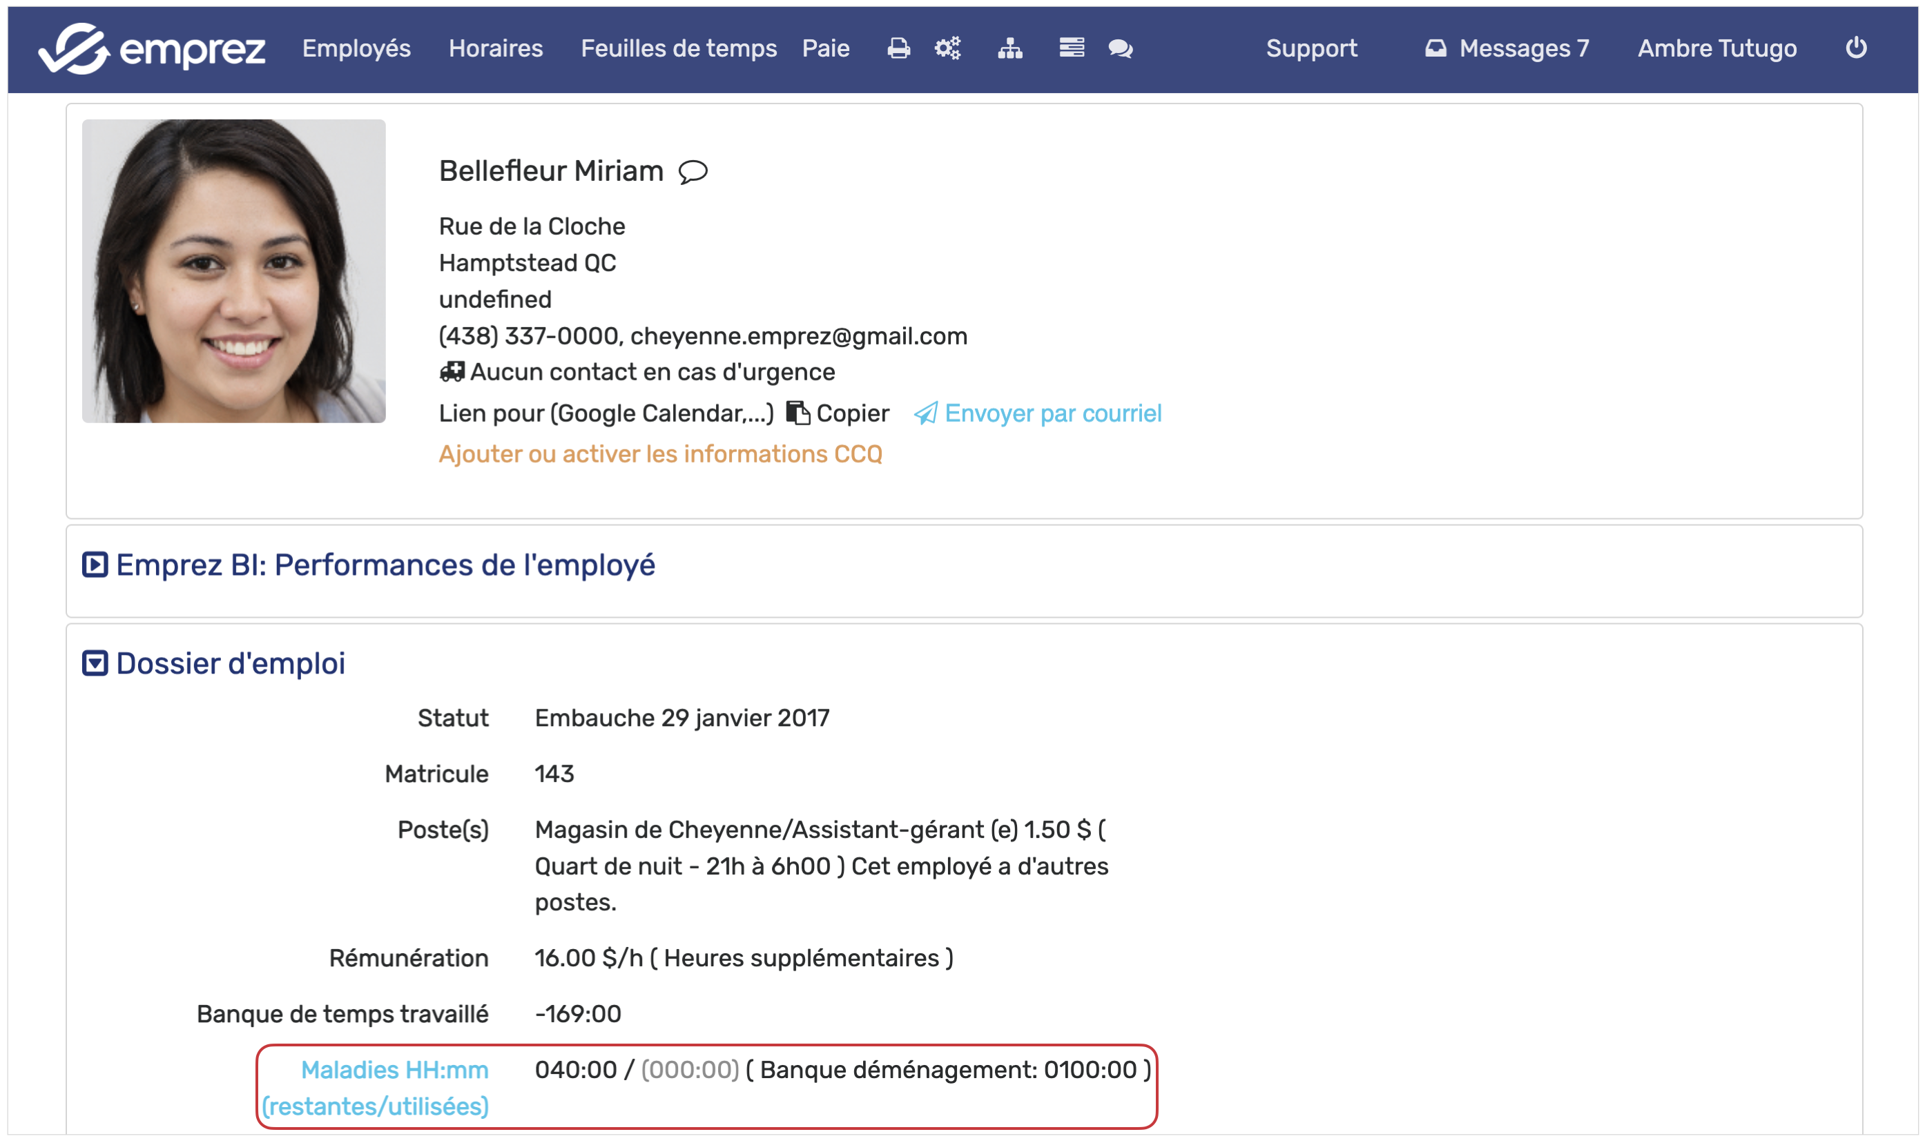Open the Paie menu
Image resolution: width=1925 pixels, height=1143 pixels.
pyautogui.click(x=825, y=48)
